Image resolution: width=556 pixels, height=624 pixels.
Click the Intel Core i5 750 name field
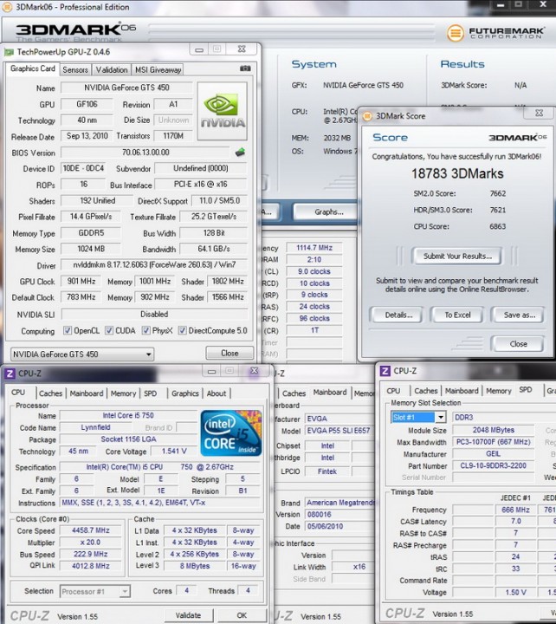128,415
